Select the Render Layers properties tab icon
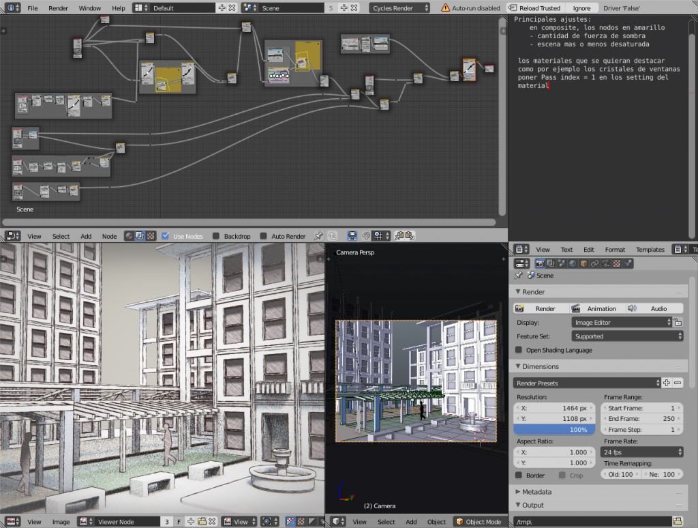 (549, 263)
